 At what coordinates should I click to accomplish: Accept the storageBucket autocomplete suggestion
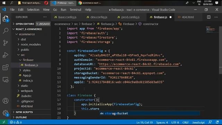coord(150,114)
